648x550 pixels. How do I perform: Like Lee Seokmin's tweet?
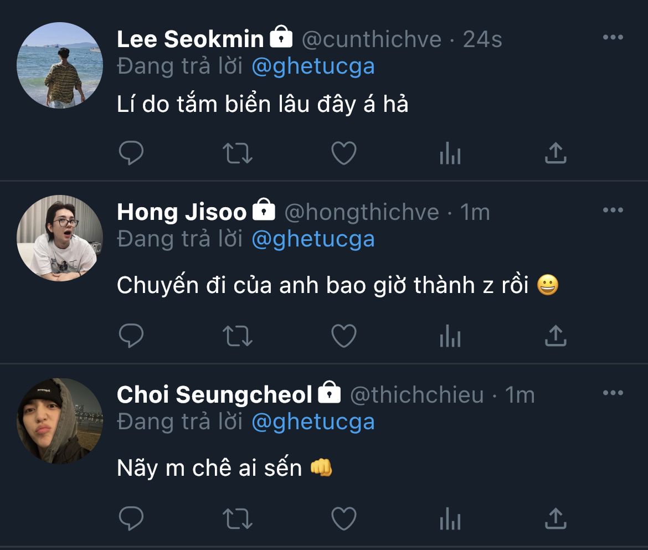point(343,153)
